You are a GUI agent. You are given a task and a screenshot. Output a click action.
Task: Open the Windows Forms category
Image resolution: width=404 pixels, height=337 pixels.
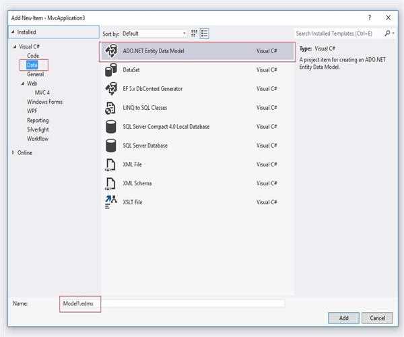click(x=44, y=102)
